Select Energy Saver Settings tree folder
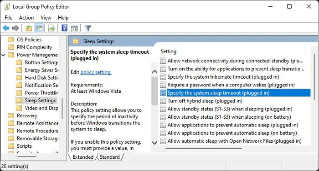 pos(41,70)
